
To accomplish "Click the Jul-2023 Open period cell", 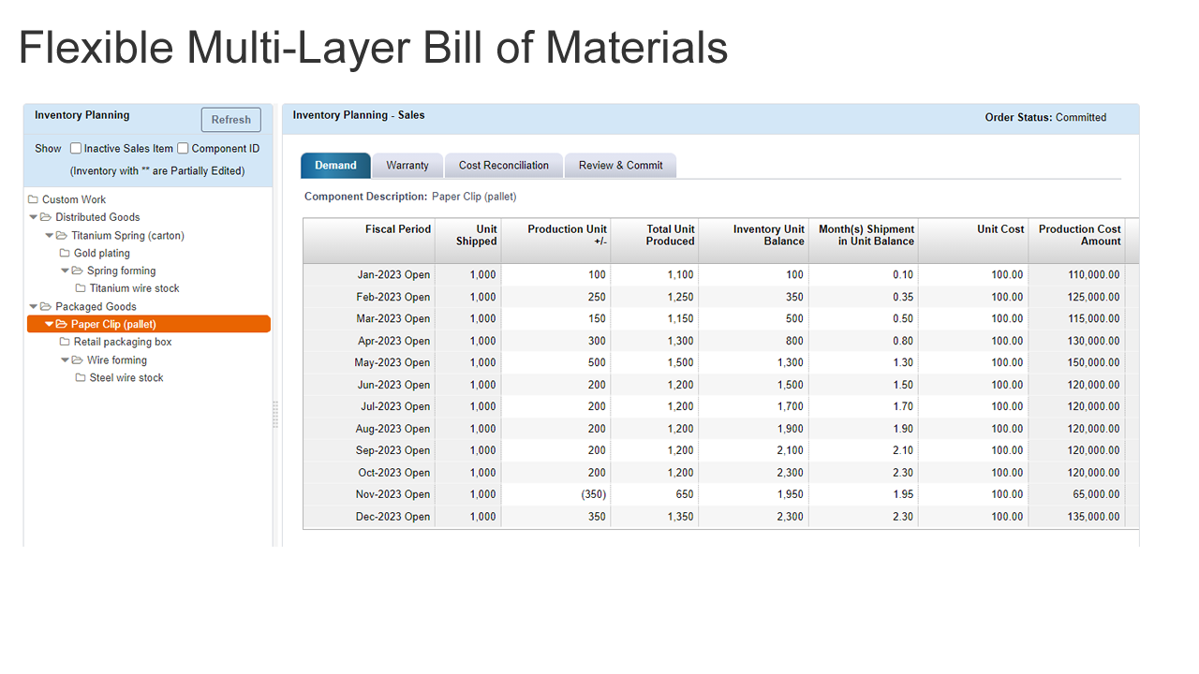I will [x=369, y=407].
